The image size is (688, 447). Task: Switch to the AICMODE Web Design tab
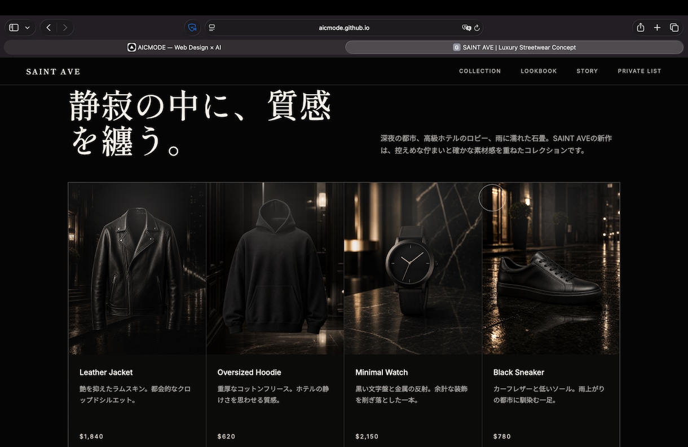174,47
